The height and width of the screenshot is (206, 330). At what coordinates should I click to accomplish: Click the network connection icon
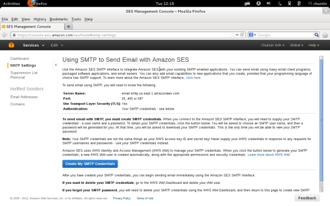(x=290, y=3)
